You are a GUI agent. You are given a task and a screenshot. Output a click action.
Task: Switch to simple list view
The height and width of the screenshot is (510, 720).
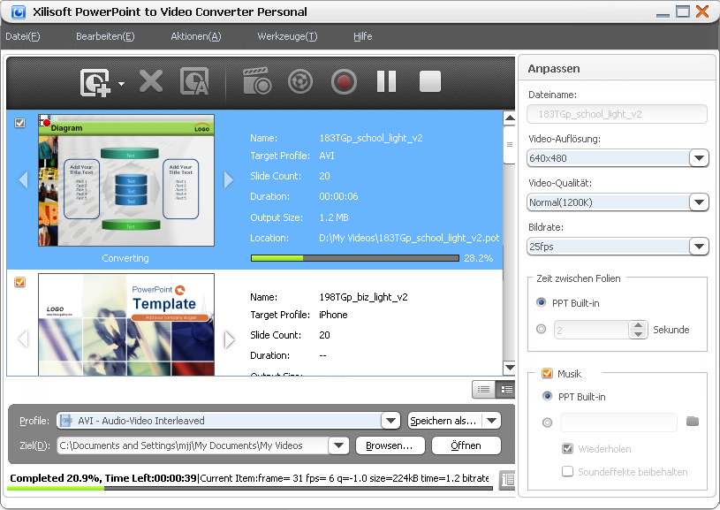pos(483,390)
